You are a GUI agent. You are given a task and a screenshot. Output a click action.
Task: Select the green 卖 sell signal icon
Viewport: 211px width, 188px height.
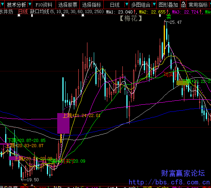[x=168, y=17]
